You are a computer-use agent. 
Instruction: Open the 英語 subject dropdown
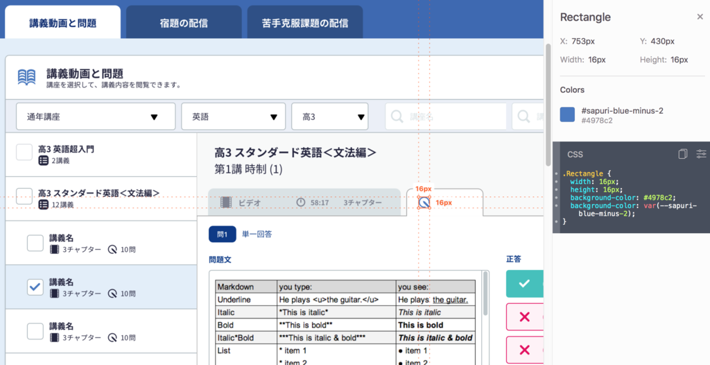pos(234,117)
